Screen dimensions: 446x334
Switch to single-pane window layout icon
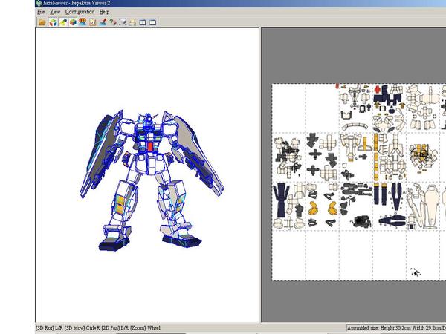[152, 22]
